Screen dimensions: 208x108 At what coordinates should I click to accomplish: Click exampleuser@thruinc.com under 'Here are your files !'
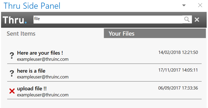click(x=43, y=59)
